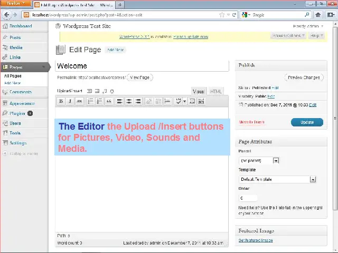Add audio with the Upload/Insert icon
The image size is (338, 253).
point(105,91)
